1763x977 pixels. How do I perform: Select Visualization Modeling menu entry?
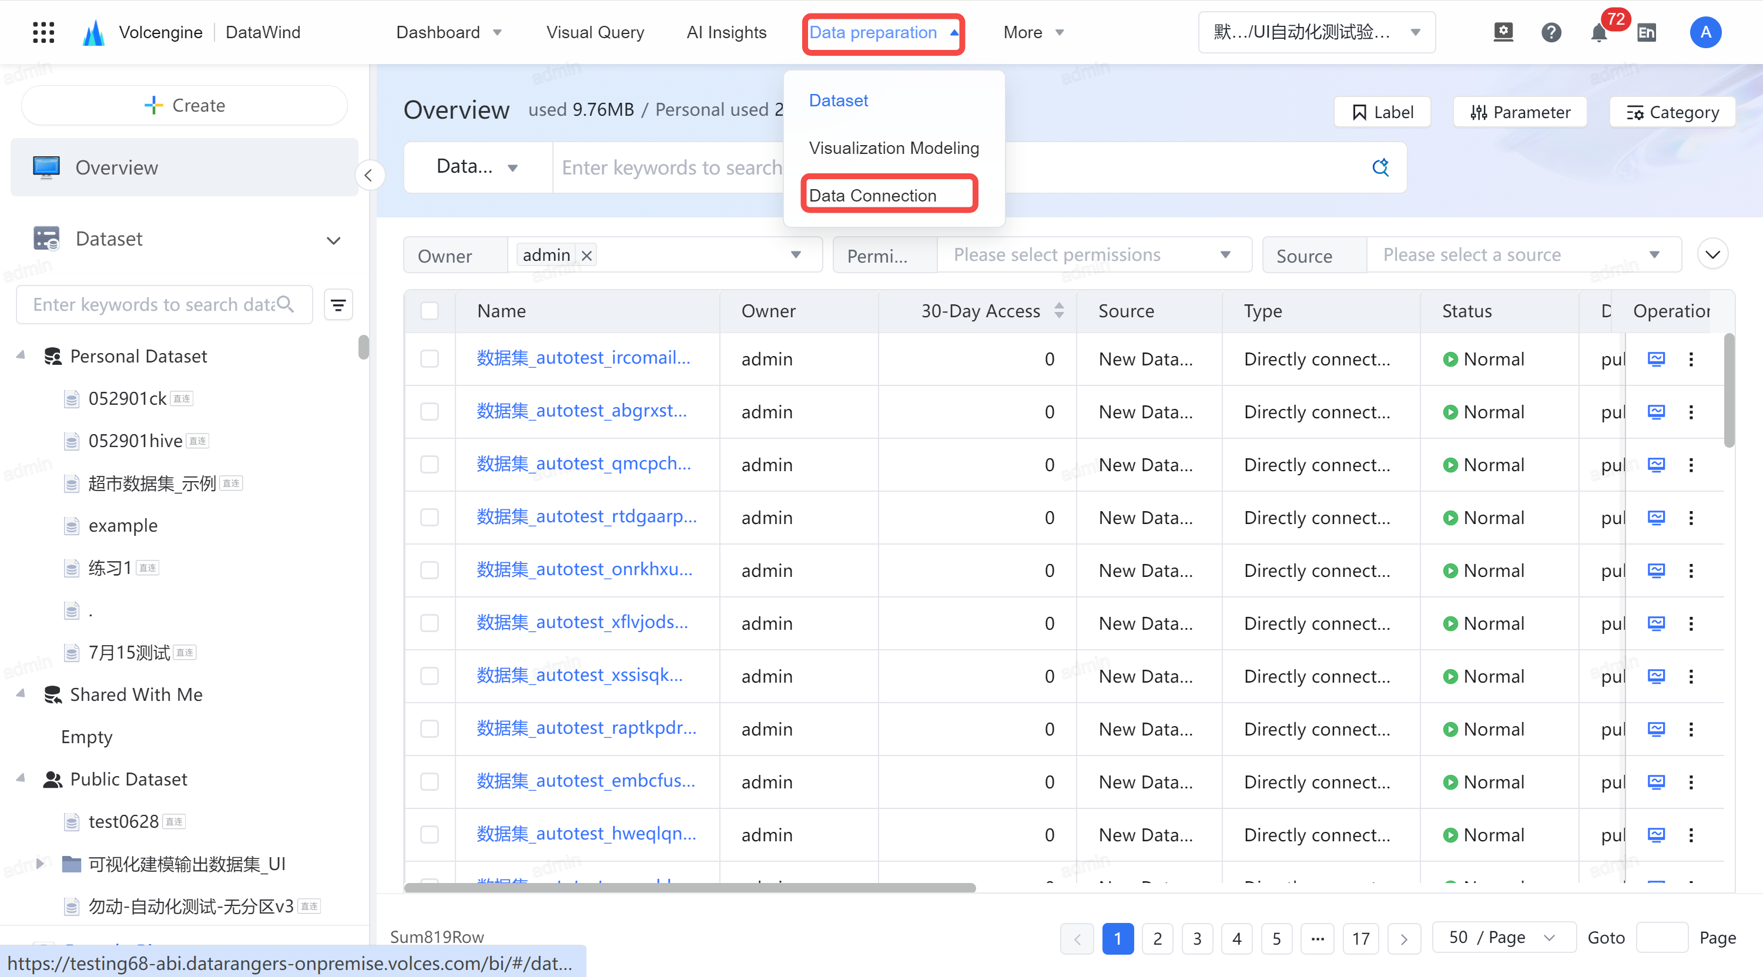click(x=894, y=148)
